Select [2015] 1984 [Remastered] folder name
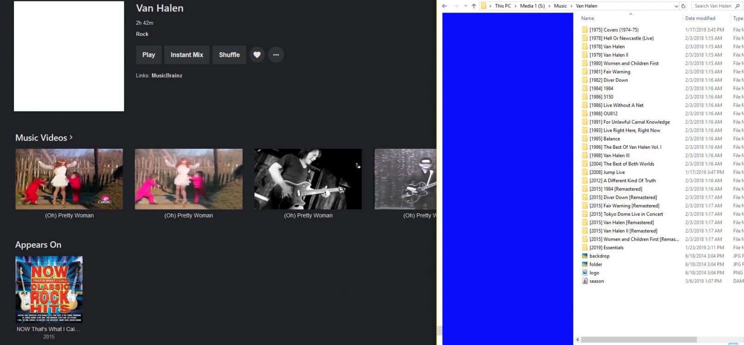744x345 pixels. [616, 189]
